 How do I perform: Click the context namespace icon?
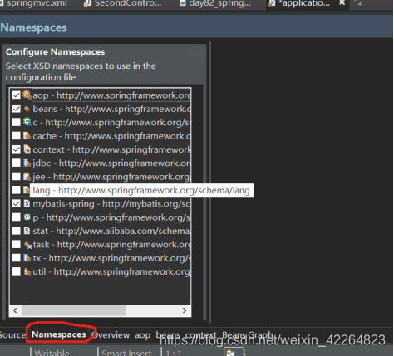click(x=27, y=149)
